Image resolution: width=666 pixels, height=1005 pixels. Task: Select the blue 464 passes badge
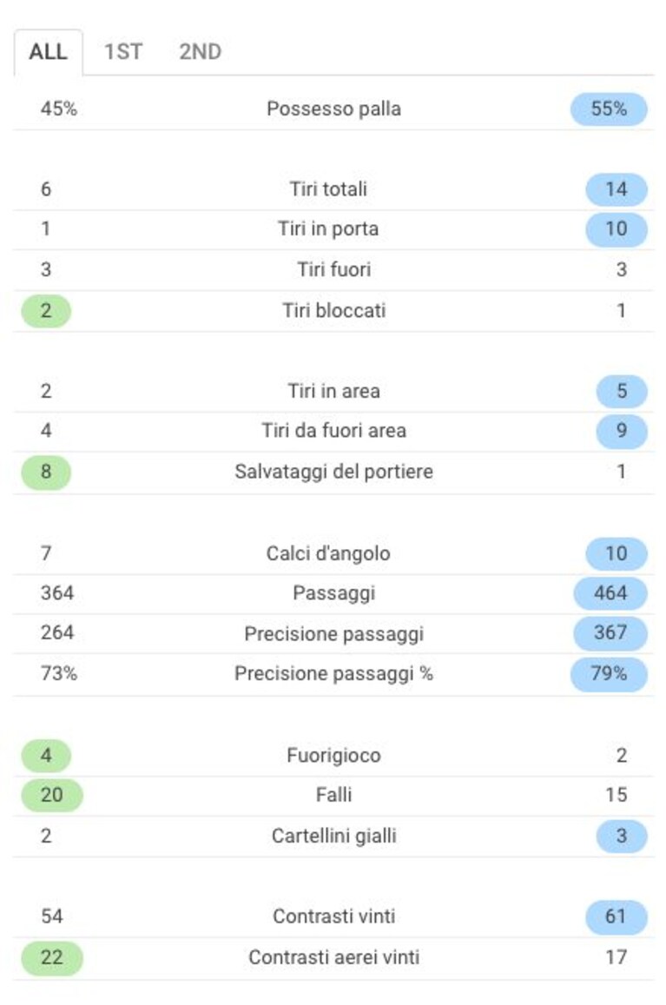click(610, 593)
